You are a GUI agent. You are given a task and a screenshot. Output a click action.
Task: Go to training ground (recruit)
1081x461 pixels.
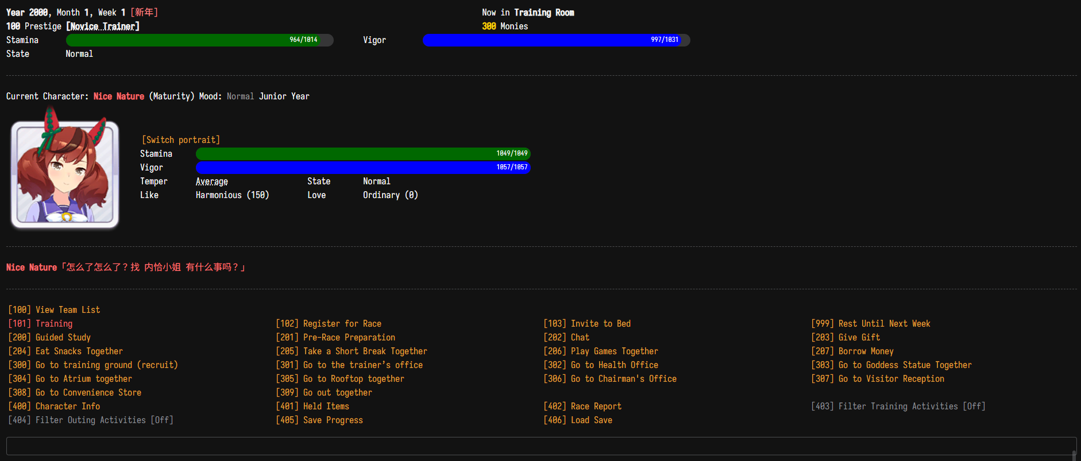(93, 365)
